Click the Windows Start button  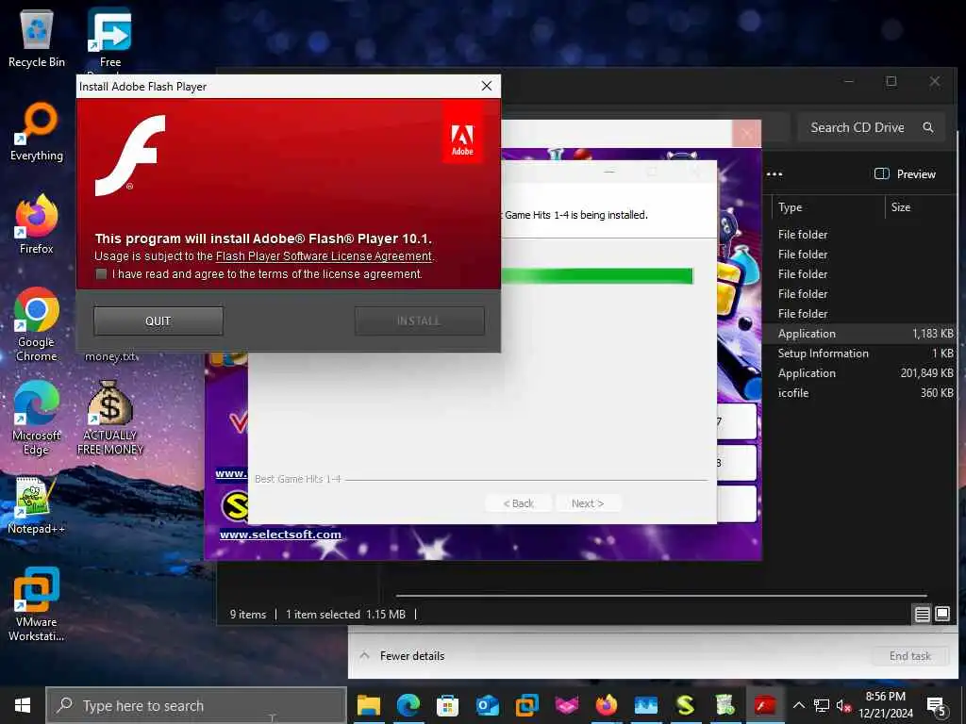[x=23, y=705]
